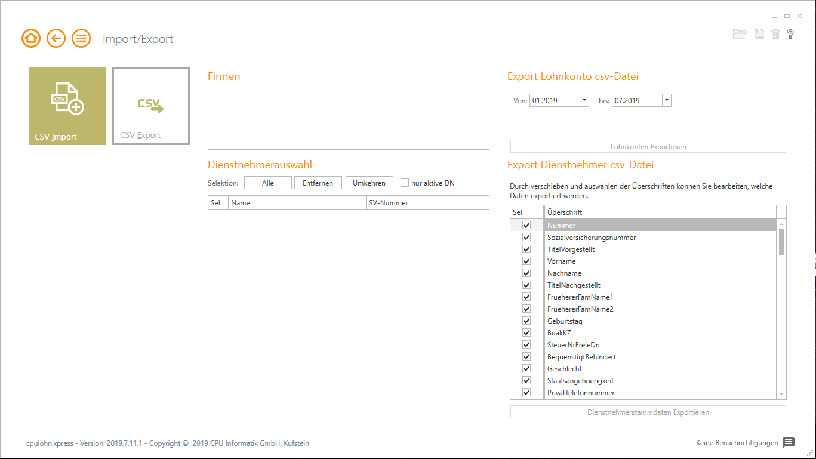
Task: Uncheck the Geburtstag checkbox
Action: click(526, 321)
